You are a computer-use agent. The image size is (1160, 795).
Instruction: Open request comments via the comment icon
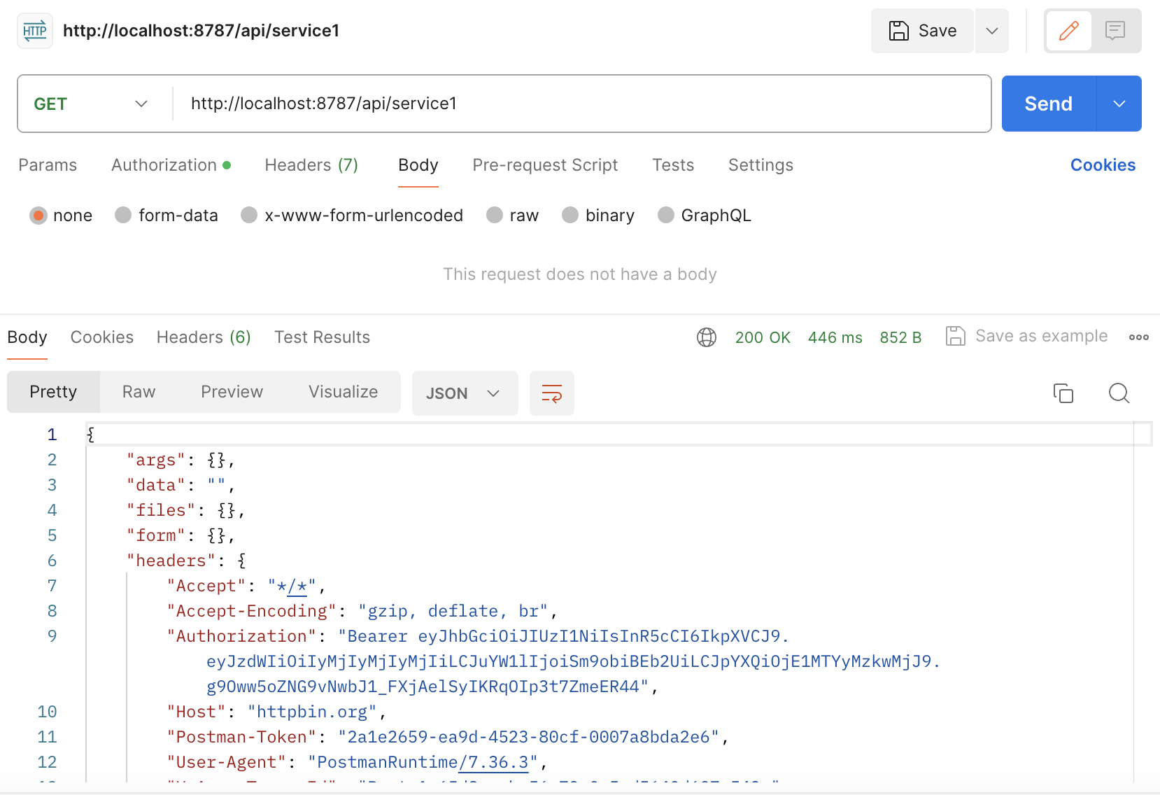(x=1115, y=31)
